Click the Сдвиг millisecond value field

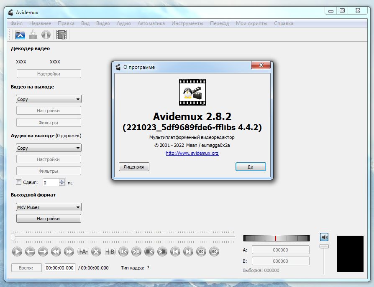(51, 182)
